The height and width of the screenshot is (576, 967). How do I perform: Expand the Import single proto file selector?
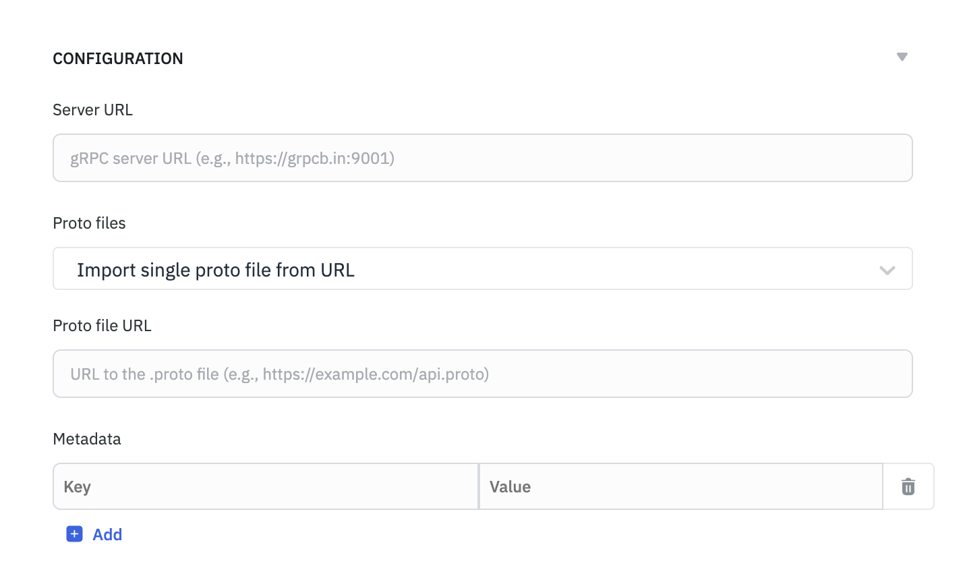[482, 269]
